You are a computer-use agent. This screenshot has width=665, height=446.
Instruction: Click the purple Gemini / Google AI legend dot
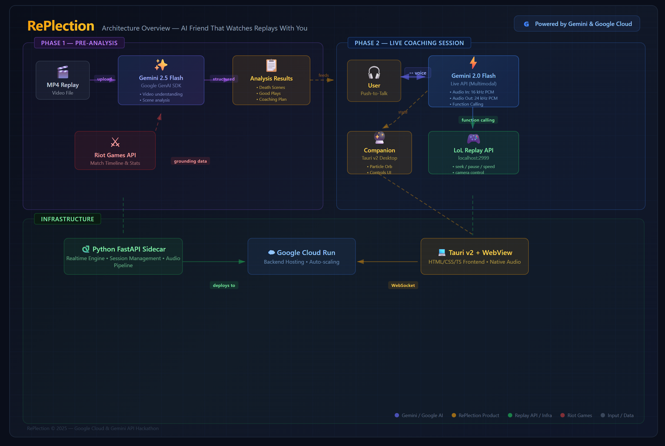click(397, 415)
